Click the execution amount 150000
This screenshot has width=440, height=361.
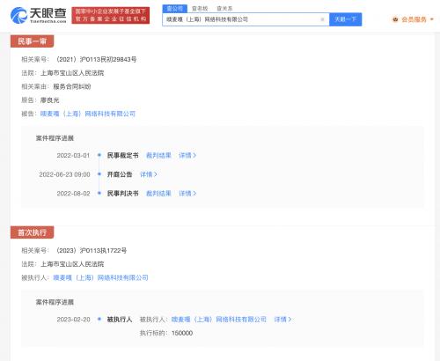point(182,333)
